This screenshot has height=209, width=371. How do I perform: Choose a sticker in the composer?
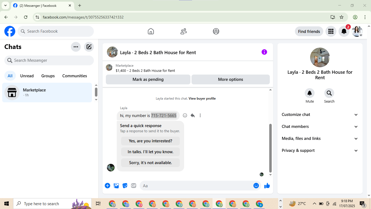(125, 186)
